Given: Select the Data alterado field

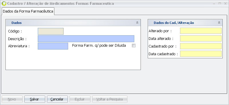Looking at the screenshot, I should 201,38.
